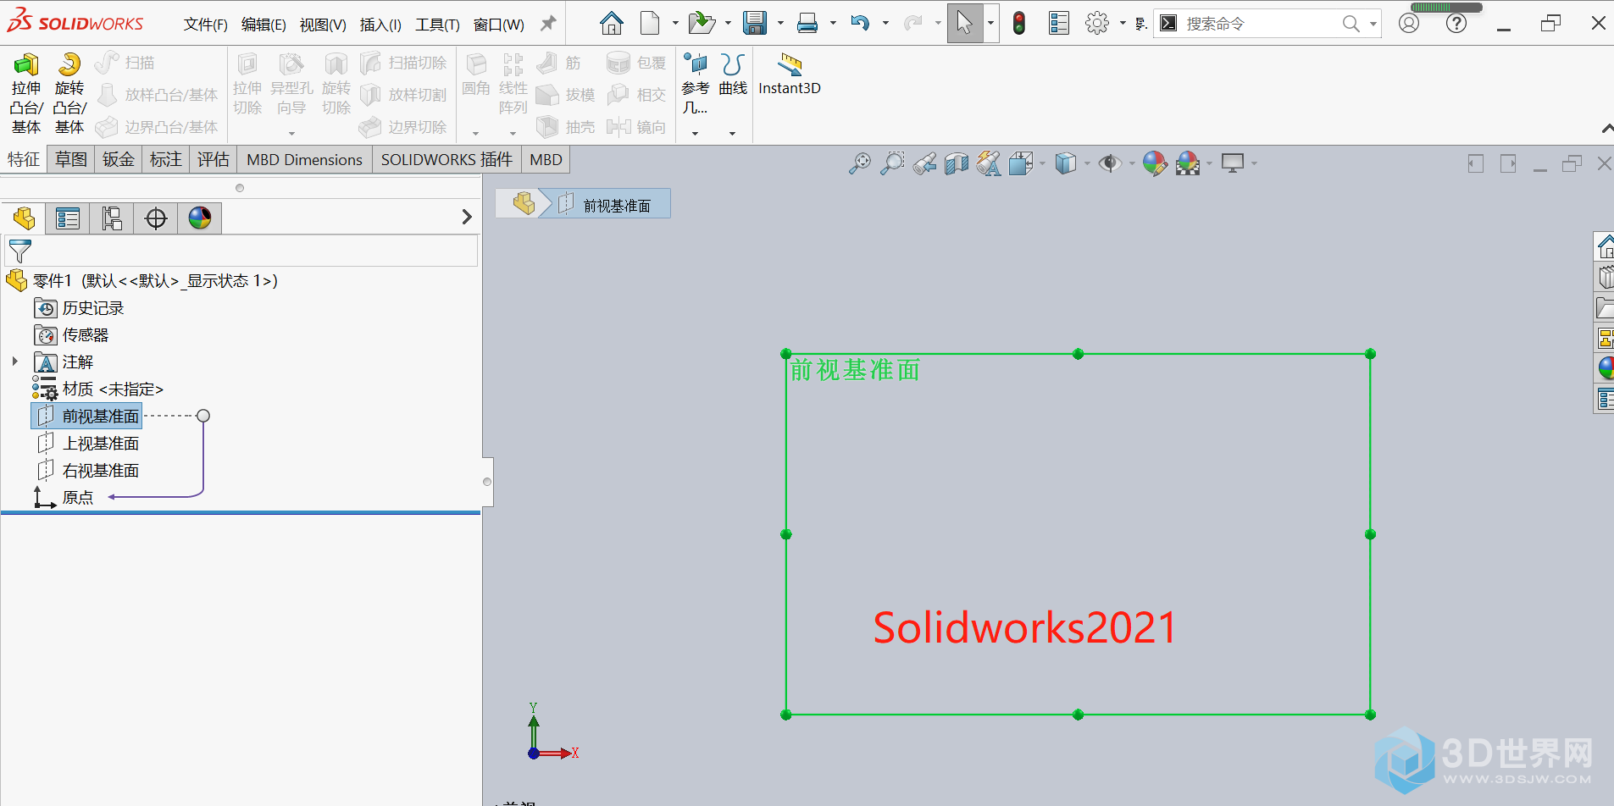1614x806 pixels.
Task: Click the Open document icon
Action: pyautogui.click(x=702, y=23)
